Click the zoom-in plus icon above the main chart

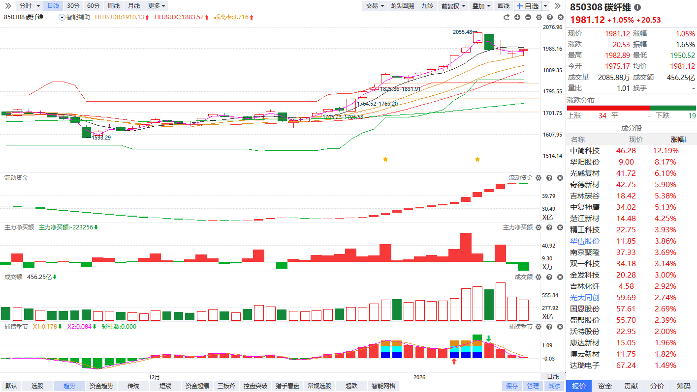click(517, 17)
